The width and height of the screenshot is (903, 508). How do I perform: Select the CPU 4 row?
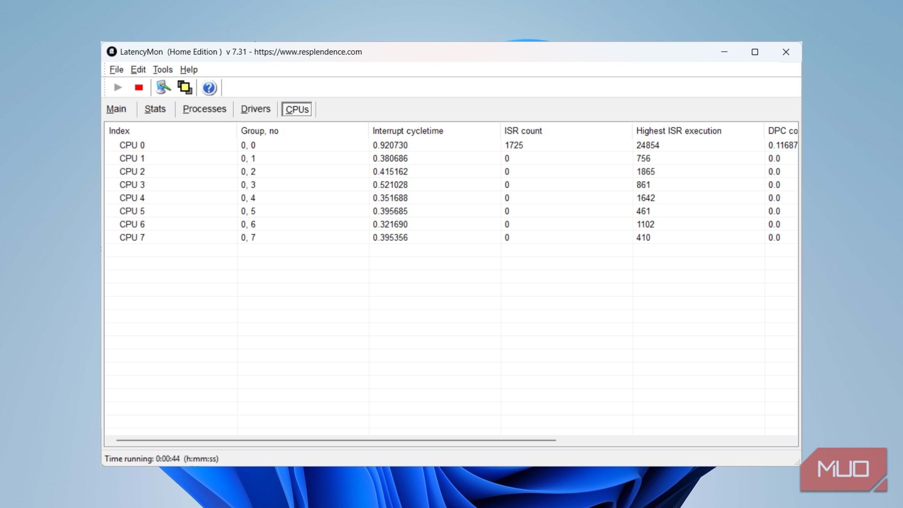point(451,198)
